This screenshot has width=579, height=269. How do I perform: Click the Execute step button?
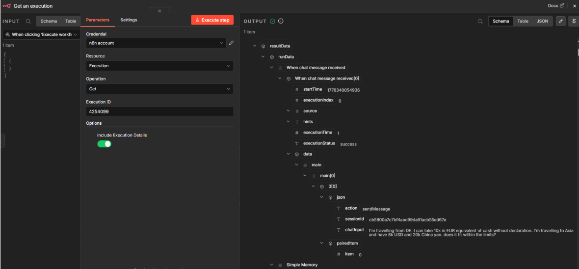point(212,20)
